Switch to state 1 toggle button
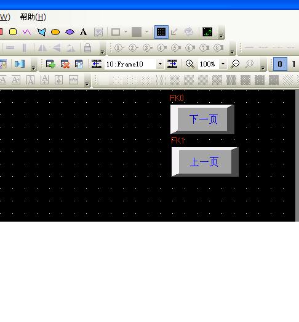299x322 pixels. (293, 64)
